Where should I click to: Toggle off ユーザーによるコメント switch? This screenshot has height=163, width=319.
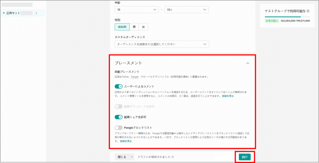click(119, 86)
